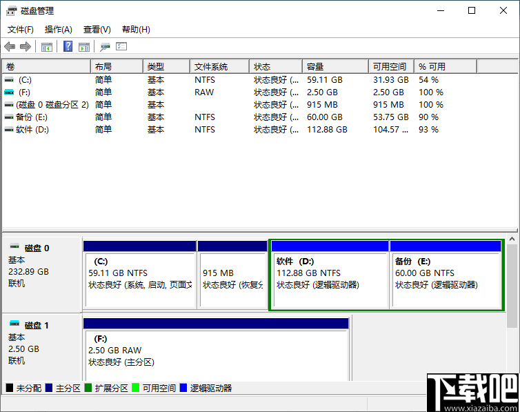Click the 59.11 GB capacity cell
520x412 pixels.
pos(325,80)
